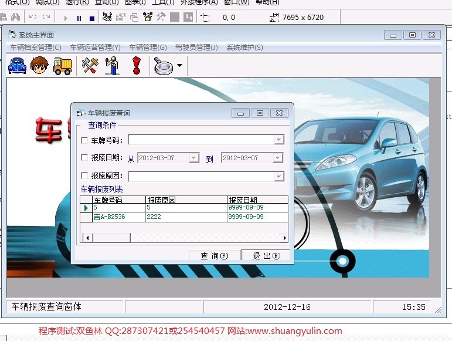Viewport: 452px width, 341px height.
Task: Click the row selector arrow of the first grid row
Action: pos(86,208)
